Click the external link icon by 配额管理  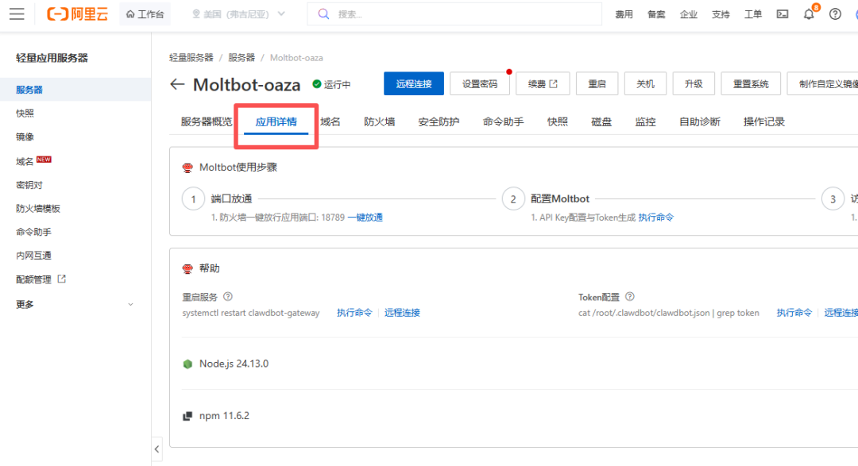pos(62,279)
